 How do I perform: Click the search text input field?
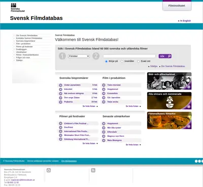129,56
